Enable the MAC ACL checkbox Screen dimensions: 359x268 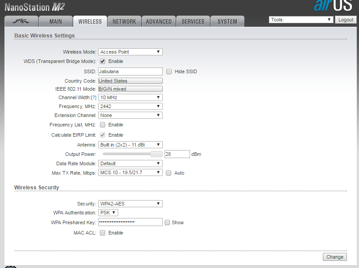[x=103, y=233]
